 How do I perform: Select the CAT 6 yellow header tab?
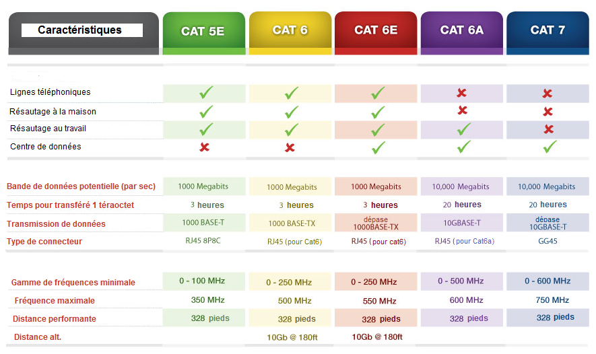[290, 30]
